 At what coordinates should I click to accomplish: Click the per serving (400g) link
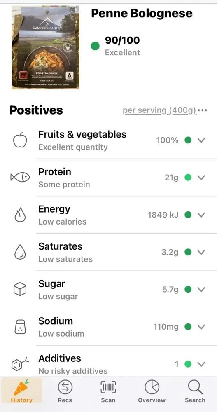(x=159, y=110)
